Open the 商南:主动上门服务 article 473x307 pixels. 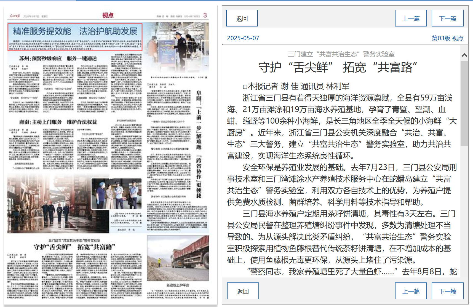pos(58,122)
